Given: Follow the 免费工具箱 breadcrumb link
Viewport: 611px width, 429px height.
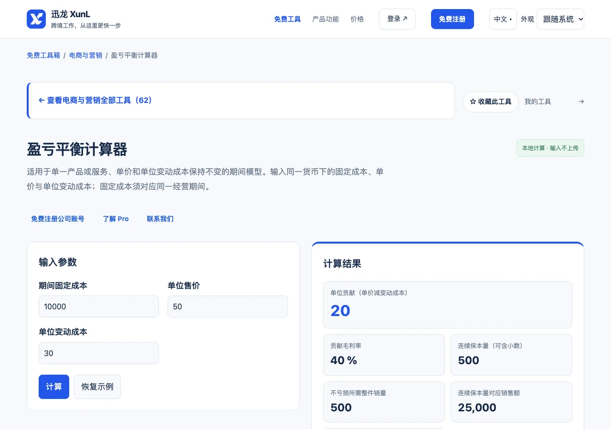Looking at the screenshot, I should pyautogui.click(x=43, y=55).
